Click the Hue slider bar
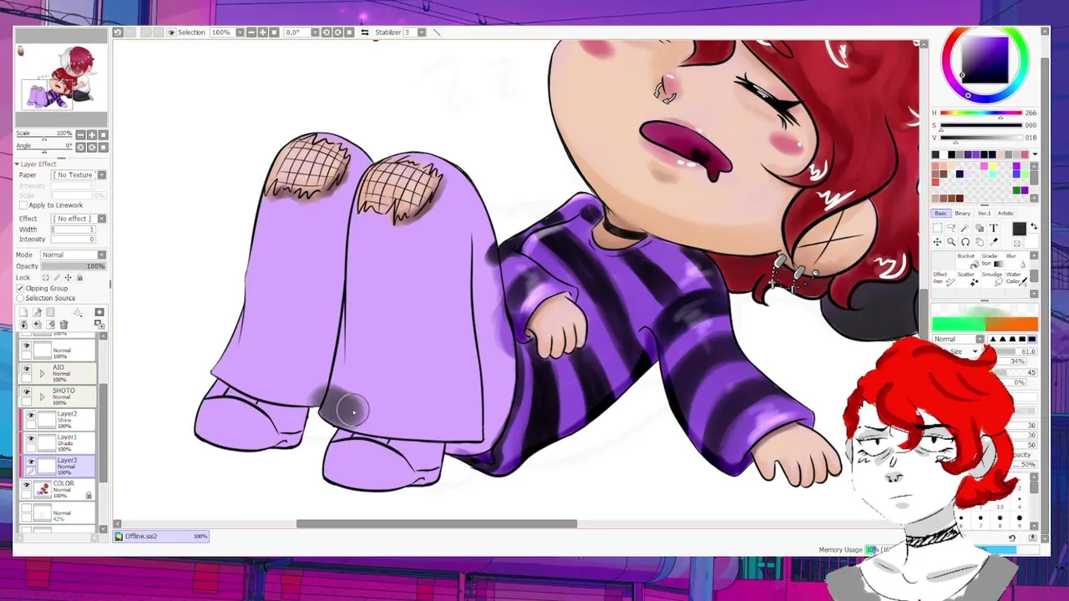This screenshot has height=601, width=1069. (980, 114)
